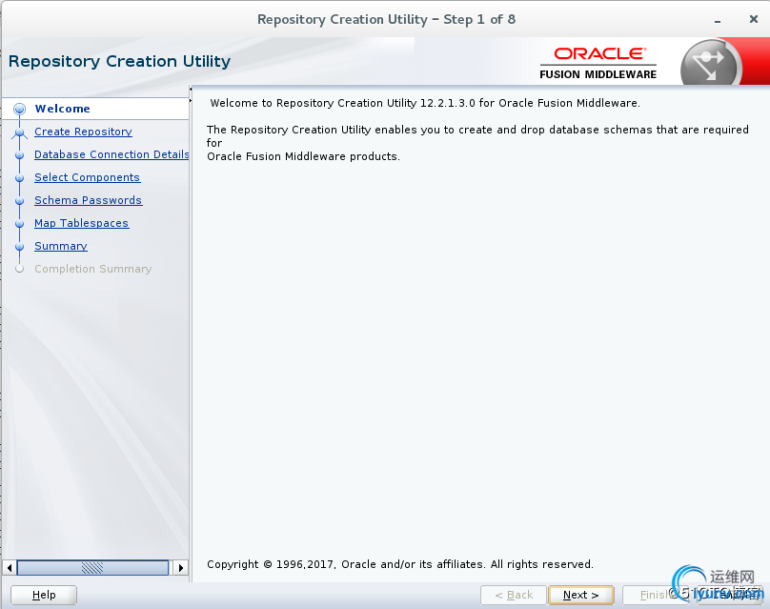
Task: Click the Oracle Fusion Middleware logo
Action: pos(598,63)
